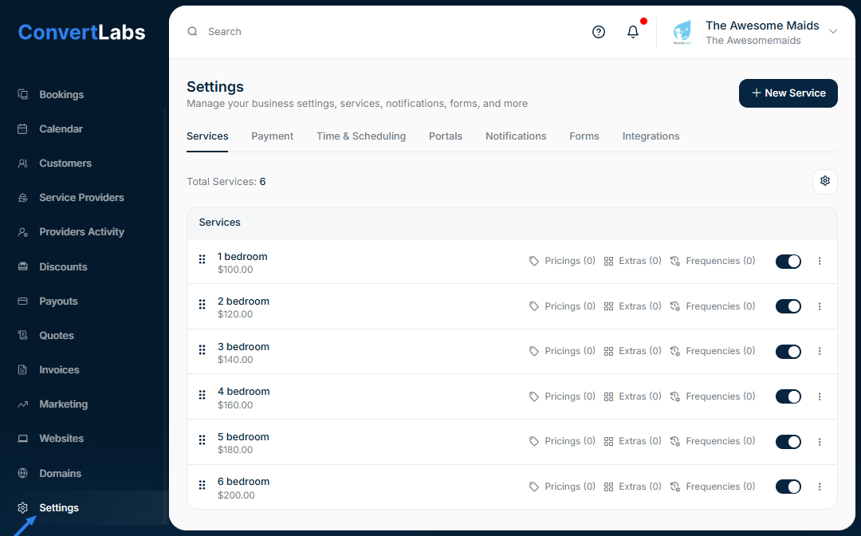Click the services gear settings icon
The image size is (861, 536).
click(825, 181)
